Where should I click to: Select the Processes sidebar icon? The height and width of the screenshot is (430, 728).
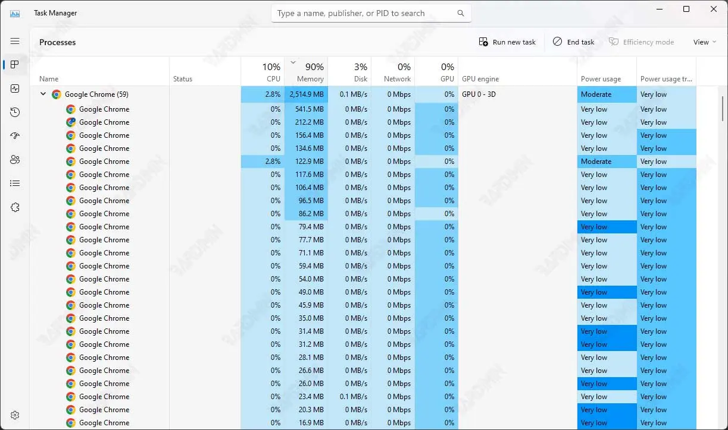coord(15,65)
